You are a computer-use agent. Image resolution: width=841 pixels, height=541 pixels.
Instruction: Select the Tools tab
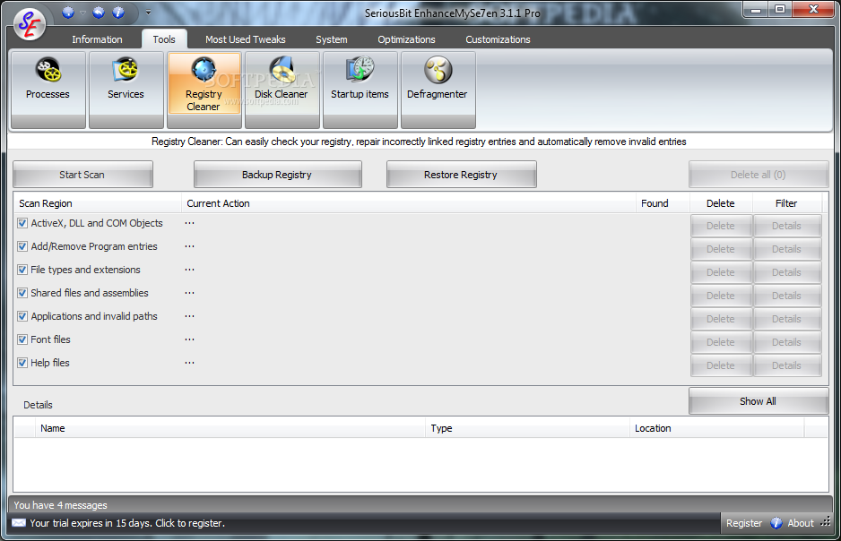[x=164, y=39]
